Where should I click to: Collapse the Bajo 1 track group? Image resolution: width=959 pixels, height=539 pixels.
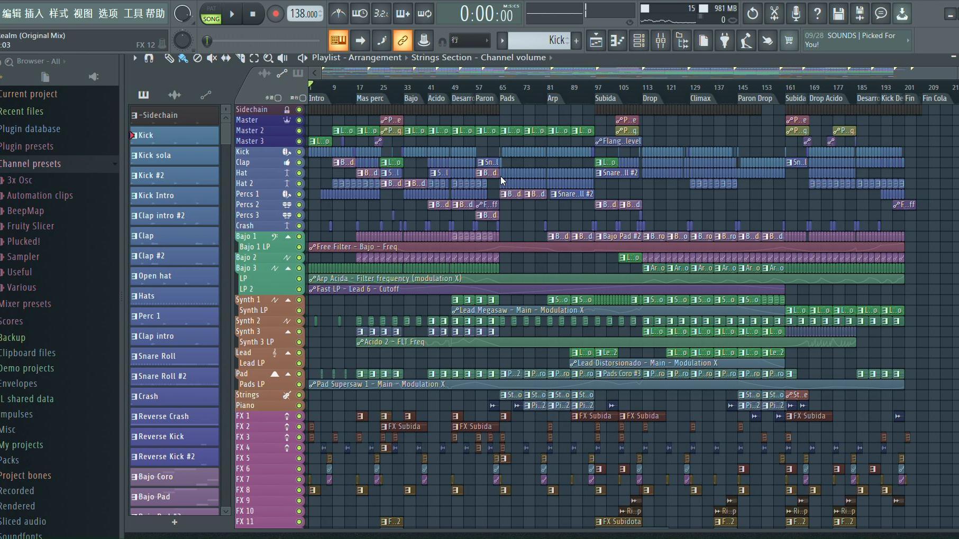point(288,236)
